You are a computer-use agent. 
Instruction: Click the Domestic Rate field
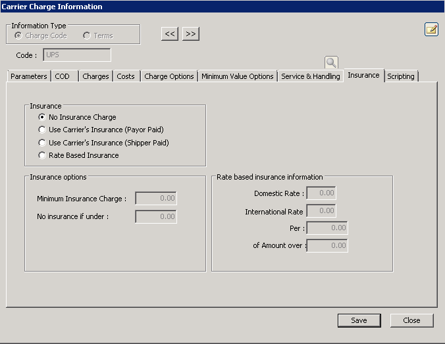(x=321, y=193)
